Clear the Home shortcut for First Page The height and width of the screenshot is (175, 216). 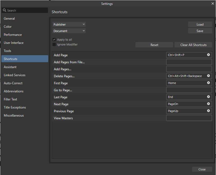(x=208, y=83)
